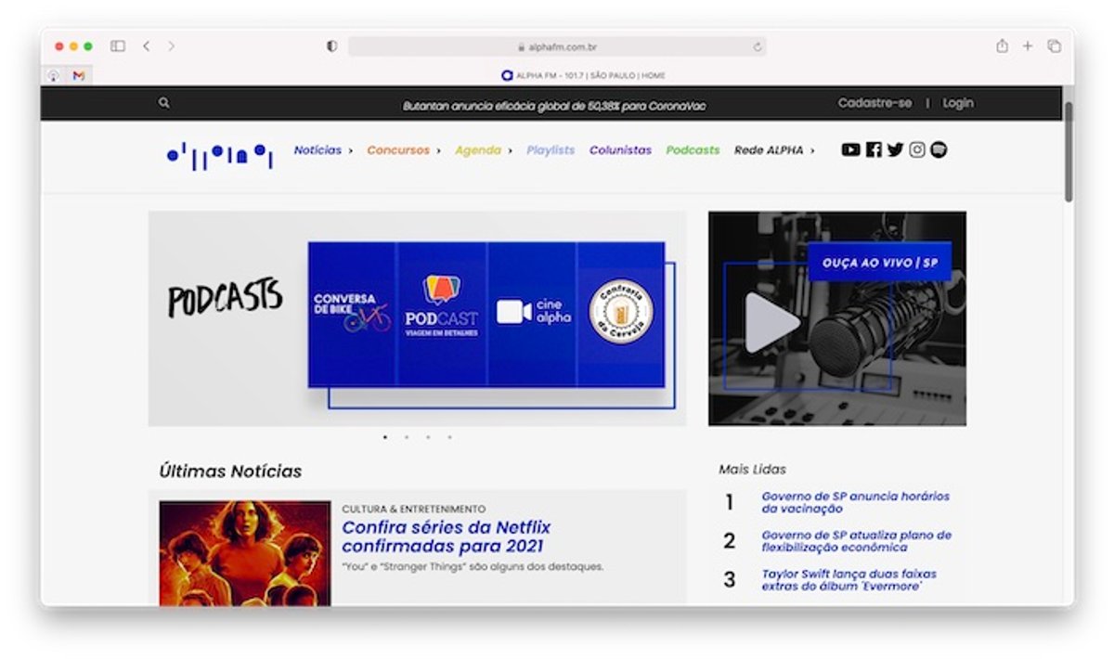This screenshot has width=1114, height=659.
Task: Open the Podcasts menu item
Action: [x=693, y=149]
